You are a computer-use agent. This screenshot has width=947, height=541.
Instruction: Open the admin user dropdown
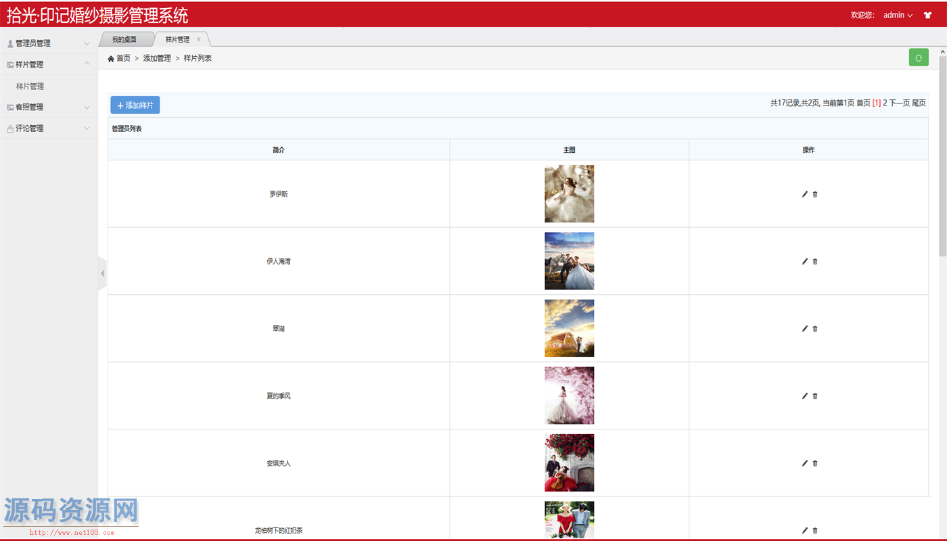tap(898, 15)
